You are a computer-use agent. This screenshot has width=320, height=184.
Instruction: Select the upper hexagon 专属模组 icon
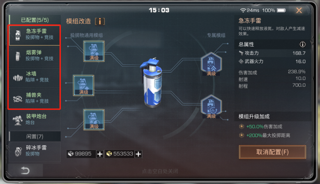211,64
